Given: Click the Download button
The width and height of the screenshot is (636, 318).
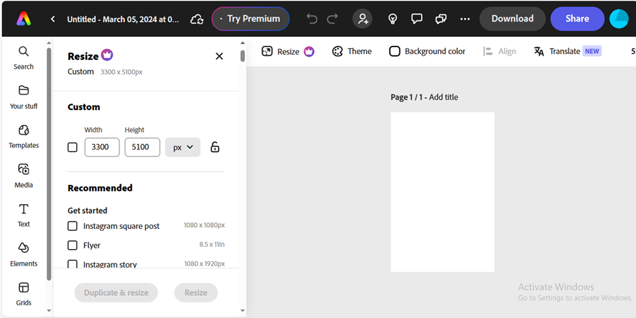Looking at the screenshot, I should click(x=512, y=19).
